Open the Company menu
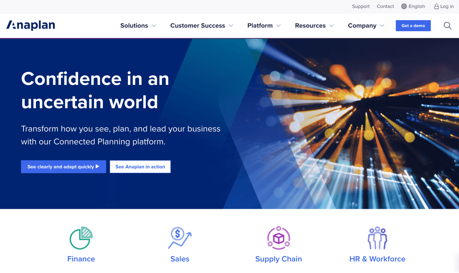The height and width of the screenshot is (273, 459). (362, 25)
